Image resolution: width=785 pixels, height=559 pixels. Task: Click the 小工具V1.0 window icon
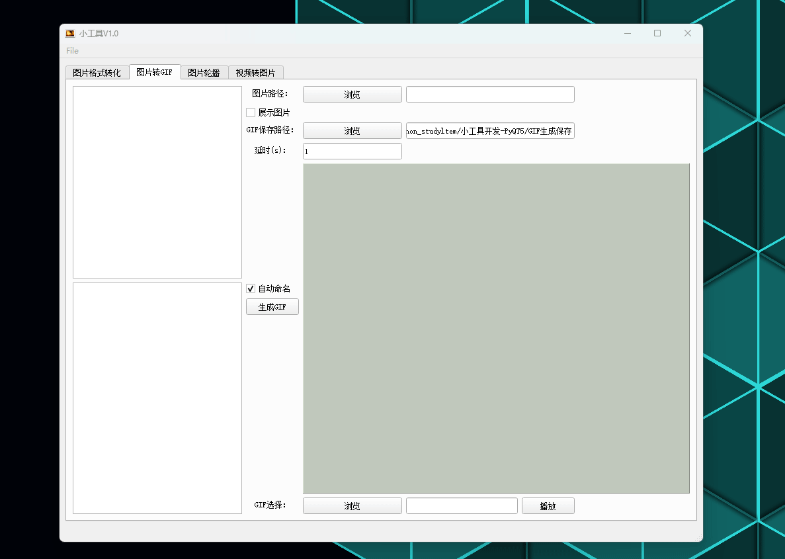click(x=70, y=34)
